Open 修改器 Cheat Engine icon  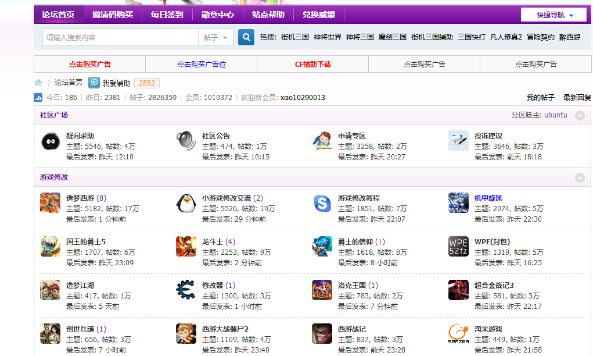coord(186,290)
